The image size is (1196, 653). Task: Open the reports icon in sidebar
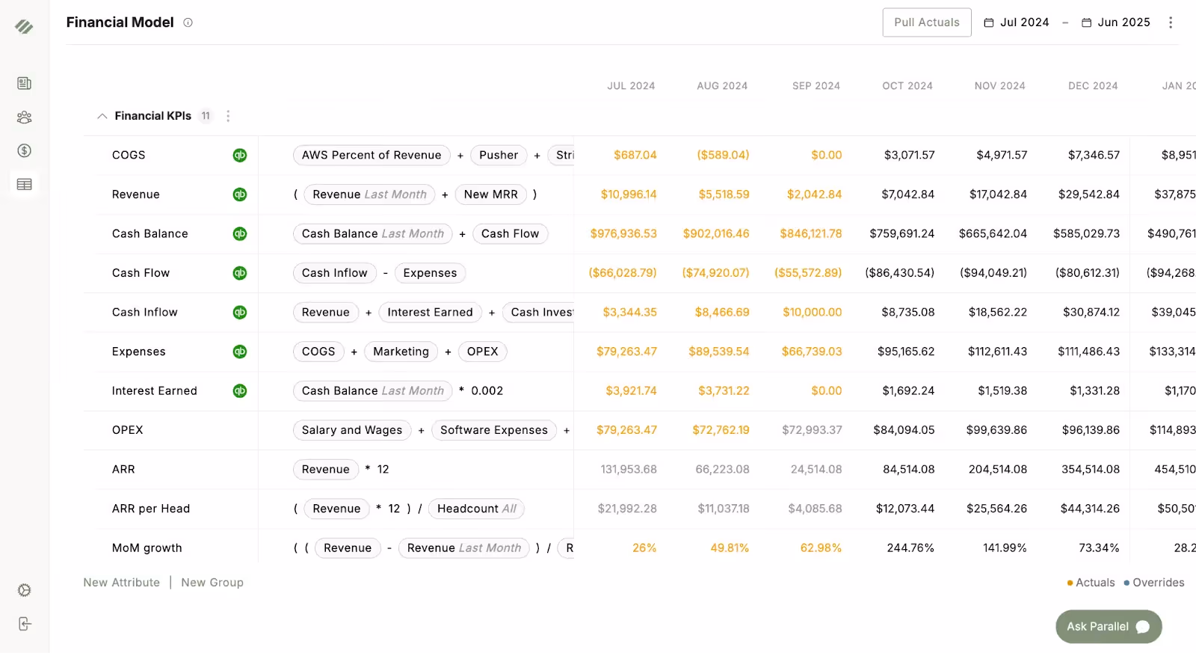pyautogui.click(x=24, y=83)
